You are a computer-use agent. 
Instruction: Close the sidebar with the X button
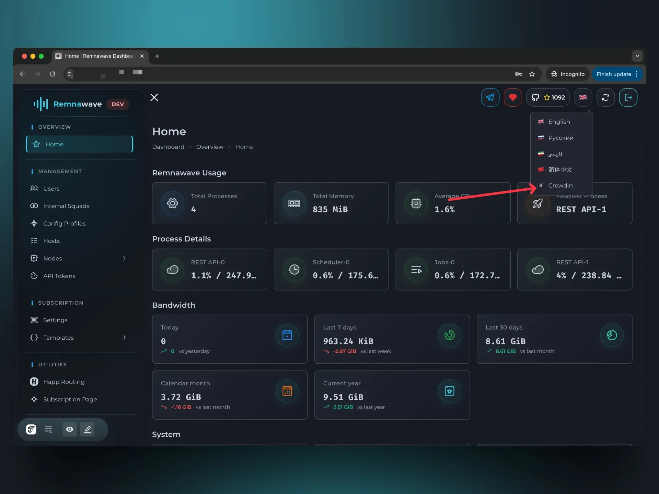click(154, 97)
